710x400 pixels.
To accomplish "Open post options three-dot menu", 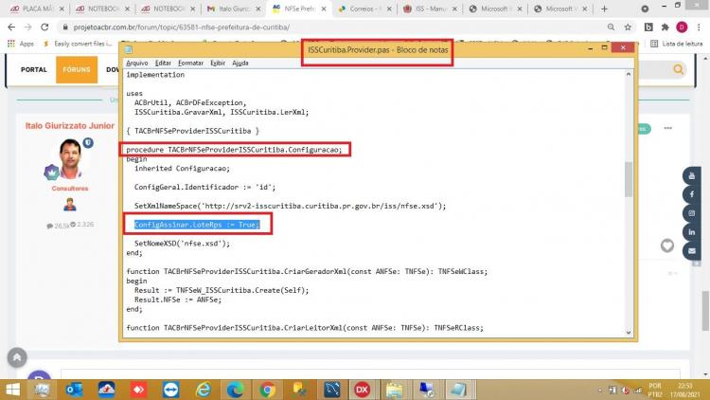I will tap(668, 128).
